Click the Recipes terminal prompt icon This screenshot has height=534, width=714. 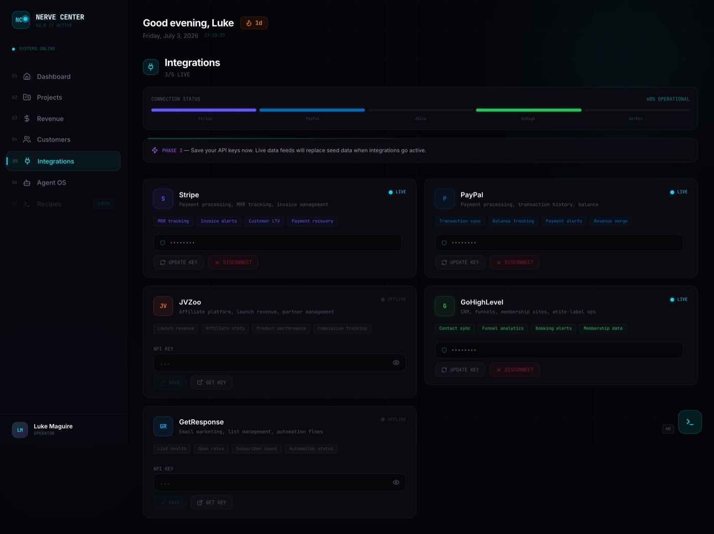(x=27, y=204)
